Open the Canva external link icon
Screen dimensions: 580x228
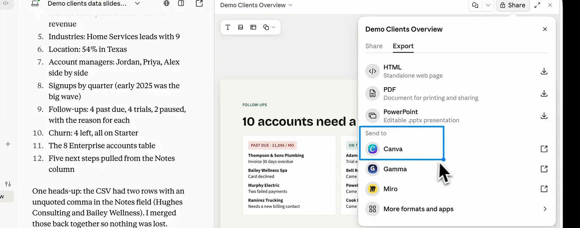(x=544, y=149)
